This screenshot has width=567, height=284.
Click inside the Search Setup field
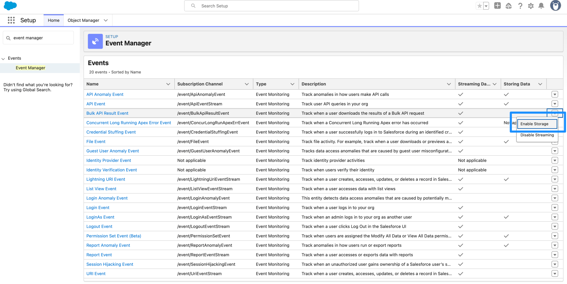point(271,6)
